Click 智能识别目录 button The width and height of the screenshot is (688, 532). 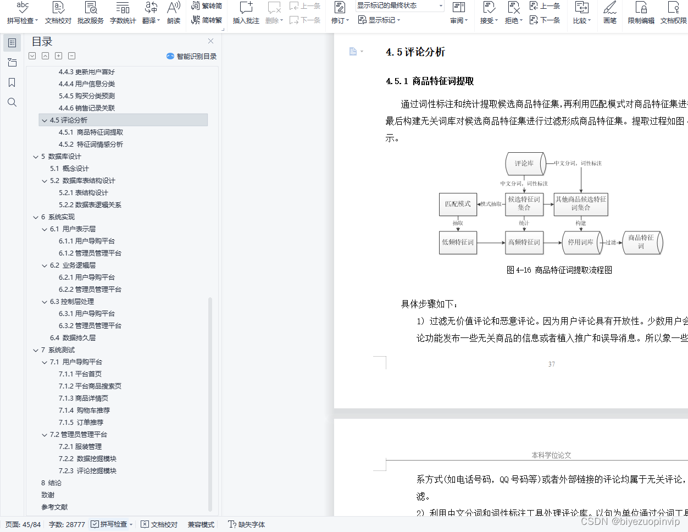coord(191,56)
